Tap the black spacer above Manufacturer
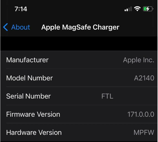The width and height of the screenshot is (158, 142). [79, 44]
